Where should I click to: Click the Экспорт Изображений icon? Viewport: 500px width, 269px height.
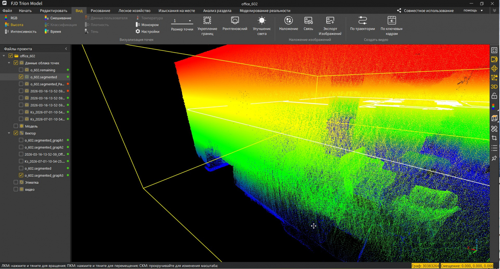tap(330, 21)
